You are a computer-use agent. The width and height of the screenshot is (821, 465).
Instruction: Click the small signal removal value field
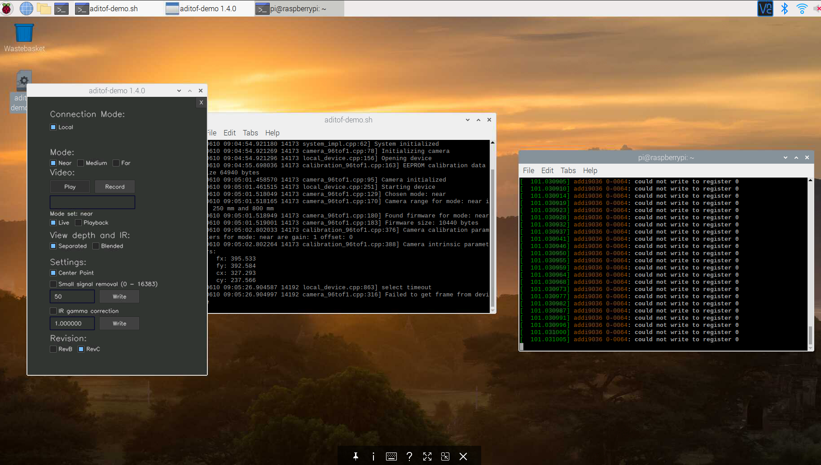[x=72, y=297]
